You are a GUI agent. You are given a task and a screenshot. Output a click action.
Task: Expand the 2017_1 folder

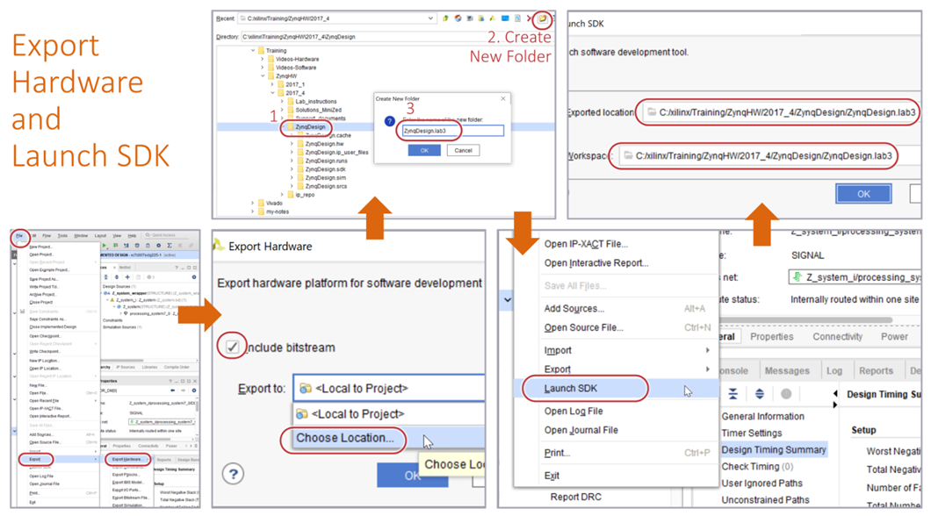[272, 84]
